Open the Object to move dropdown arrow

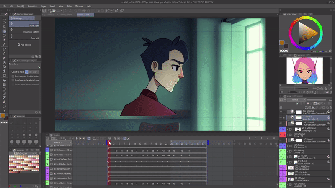[37, 72]
